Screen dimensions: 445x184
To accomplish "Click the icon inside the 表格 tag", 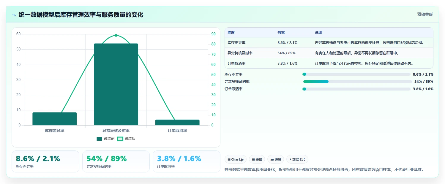I will [253, 159].
